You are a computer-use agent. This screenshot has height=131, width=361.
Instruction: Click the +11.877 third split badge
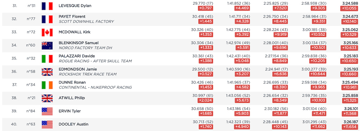[280, 113]
